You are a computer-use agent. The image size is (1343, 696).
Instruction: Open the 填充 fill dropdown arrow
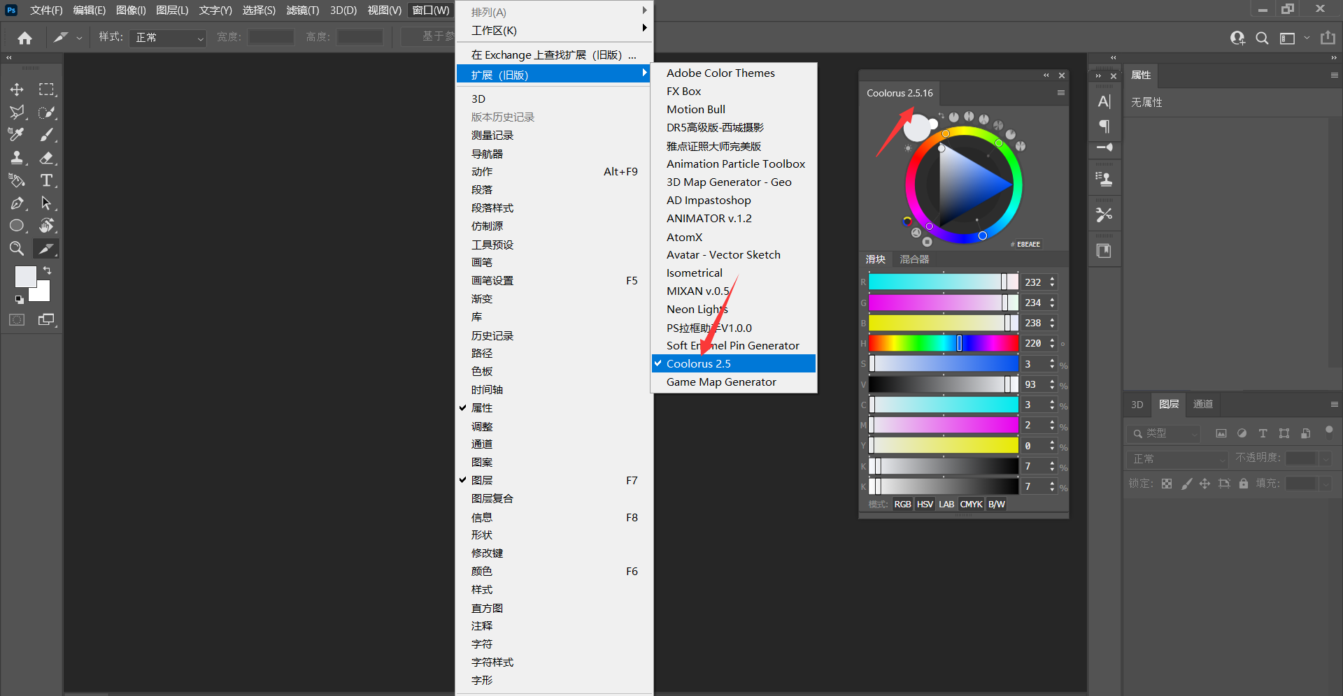click(1326, 484)
